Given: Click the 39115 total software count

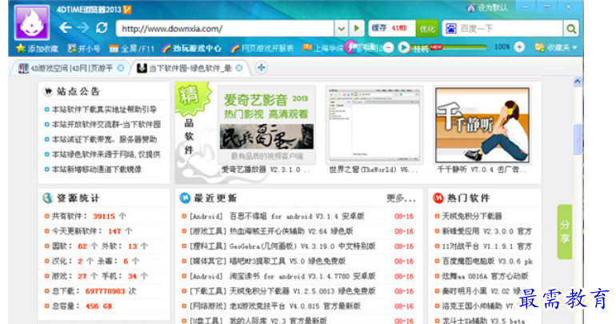Looking at the screenshot, I should coord(104,216).
